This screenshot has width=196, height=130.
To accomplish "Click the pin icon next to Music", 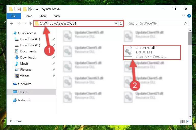I will click(x=54, y=64).
